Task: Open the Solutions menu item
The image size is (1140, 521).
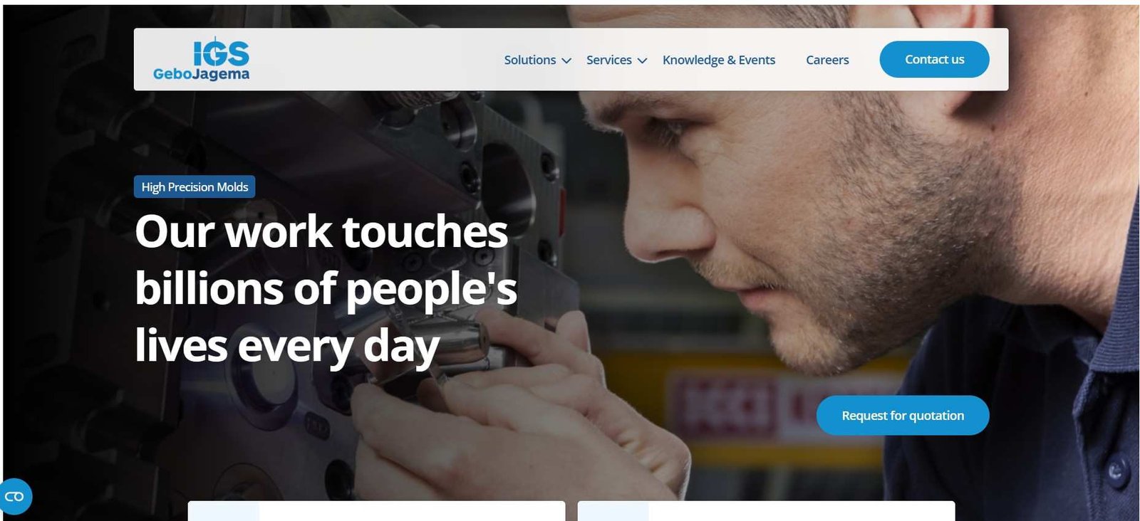Action: [530, 60]
